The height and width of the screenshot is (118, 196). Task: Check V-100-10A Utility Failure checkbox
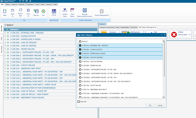(x=80, y=86)
